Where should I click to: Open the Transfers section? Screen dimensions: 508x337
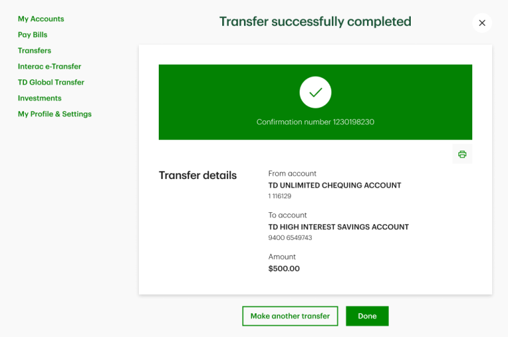(34, 50)
